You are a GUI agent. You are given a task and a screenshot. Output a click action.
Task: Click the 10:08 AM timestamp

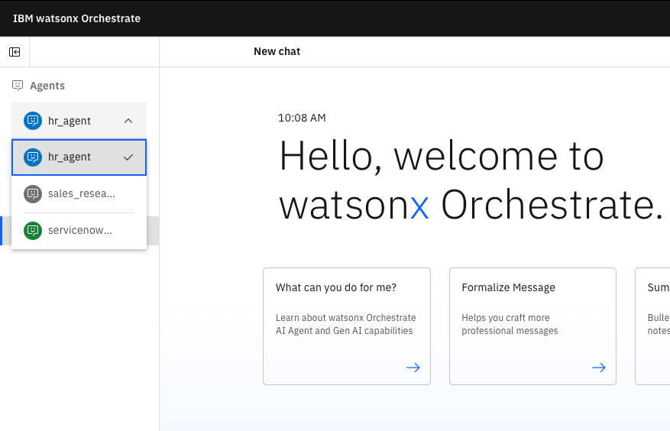[302, 118]
